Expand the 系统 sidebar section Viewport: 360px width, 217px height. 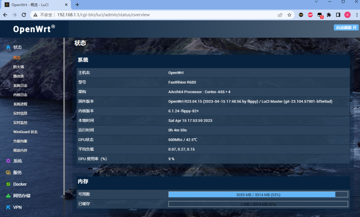click(x=18, y=161)
